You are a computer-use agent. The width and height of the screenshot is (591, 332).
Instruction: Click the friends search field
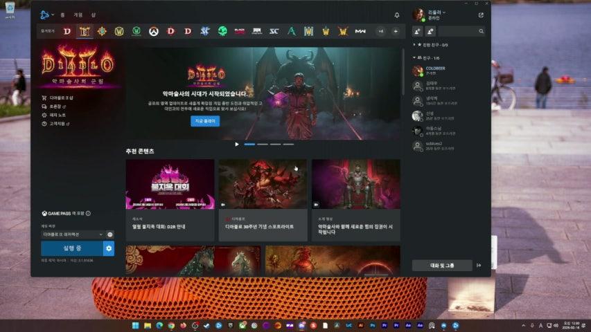pos(461,31)
